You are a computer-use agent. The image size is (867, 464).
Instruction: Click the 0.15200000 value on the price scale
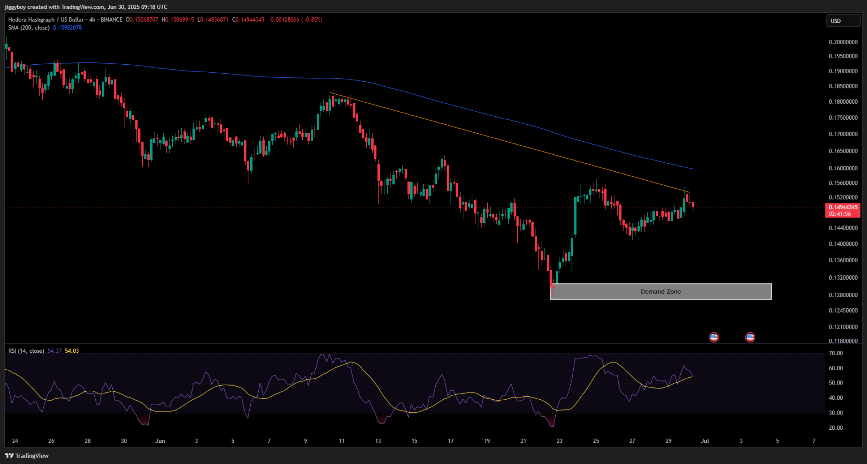[842, 196]
